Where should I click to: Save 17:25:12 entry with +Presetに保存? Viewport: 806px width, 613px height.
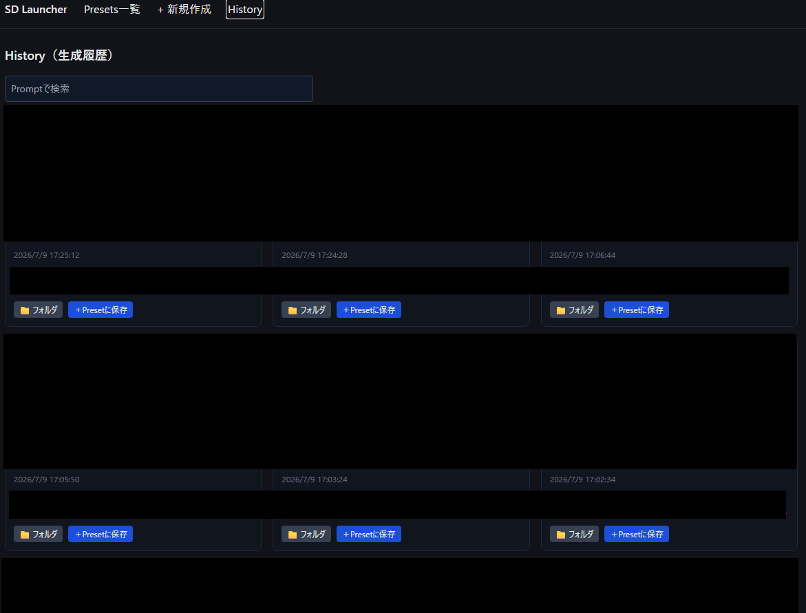pos(100,310)
